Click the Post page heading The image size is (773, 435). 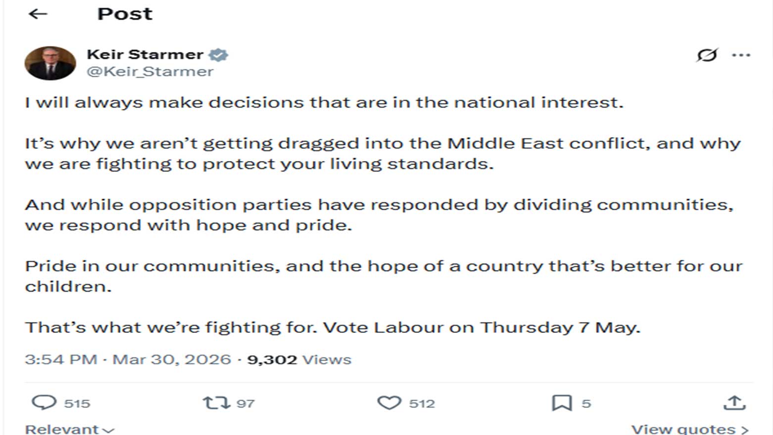click(x=125, y=14)
